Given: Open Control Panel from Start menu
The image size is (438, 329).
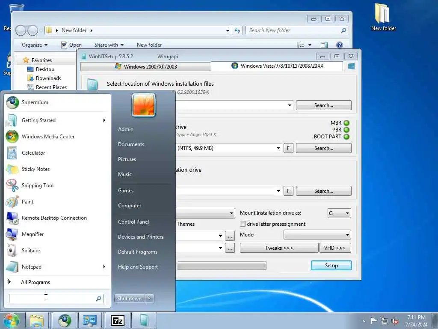Looking at the screenshot, I should click(x=133, y=222).
